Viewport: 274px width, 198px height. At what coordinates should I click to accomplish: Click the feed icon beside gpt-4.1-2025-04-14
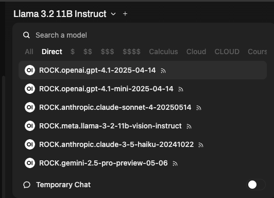coord(163,71)
